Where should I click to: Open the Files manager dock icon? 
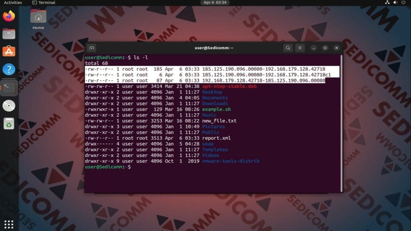pyautogui.click(x=9, y=34)
